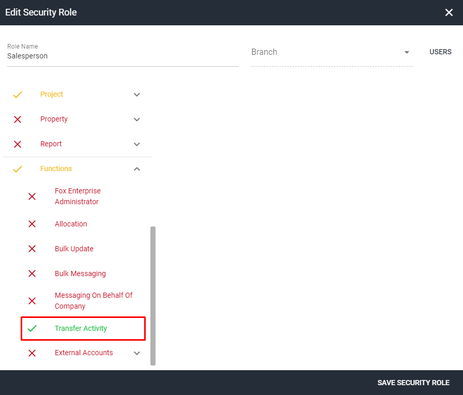Collapse the Functions section chevron
Viewport: 463px width, 395px height.
coord(136,169)
